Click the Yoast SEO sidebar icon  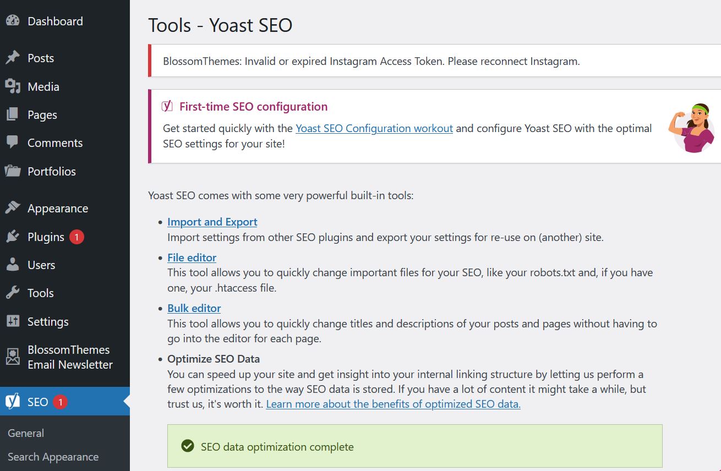click(13, 402)
